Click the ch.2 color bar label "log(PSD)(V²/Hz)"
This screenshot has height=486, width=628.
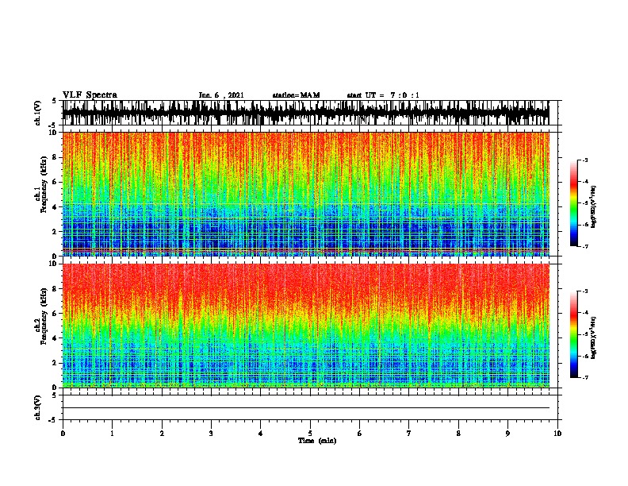click(594, 337)
